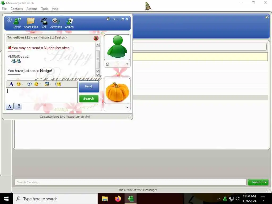The width and height of the screenshot is (272, 204).
Task: Click the blue Send button
Action: coord(89,86)
